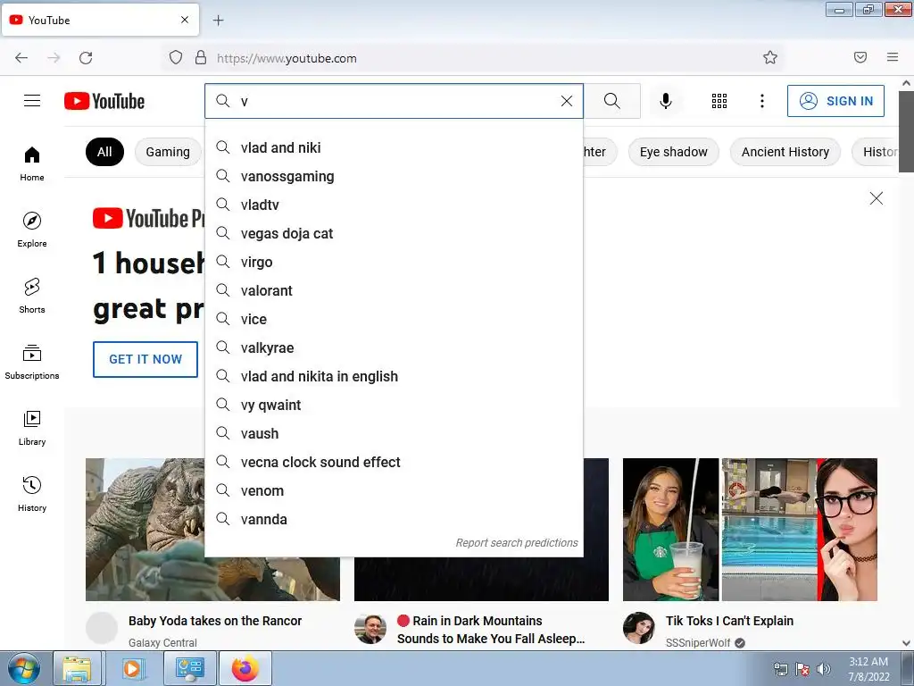Open the Galaxy Central channel name
The height and width of the screenshot is (686, 914).
click(x=162, y=643)
